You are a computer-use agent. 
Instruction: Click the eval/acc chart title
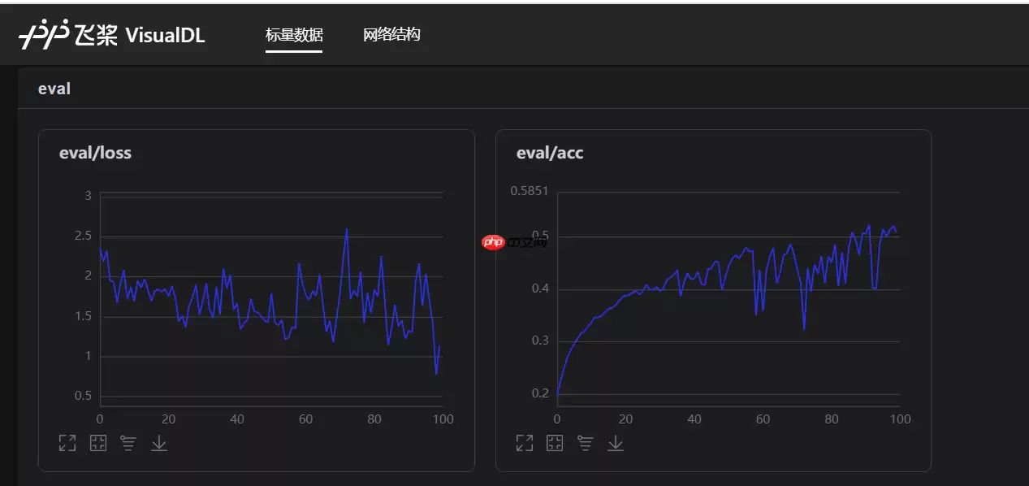tap(551, 152)
